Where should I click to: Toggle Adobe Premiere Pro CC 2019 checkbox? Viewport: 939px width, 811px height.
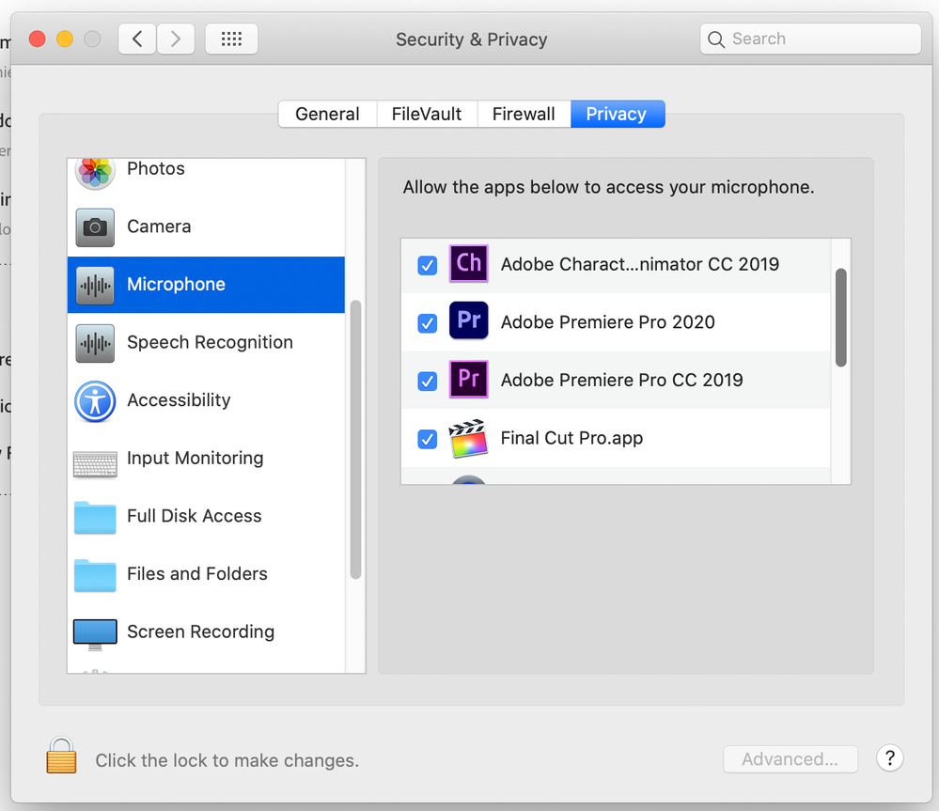[x=427, y=381]
